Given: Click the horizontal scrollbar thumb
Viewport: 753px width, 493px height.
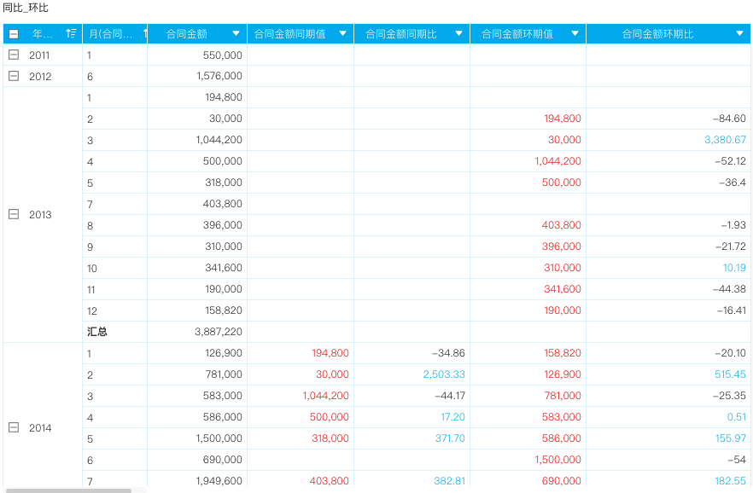Looking at the screenshot, I should click(68, 490).
